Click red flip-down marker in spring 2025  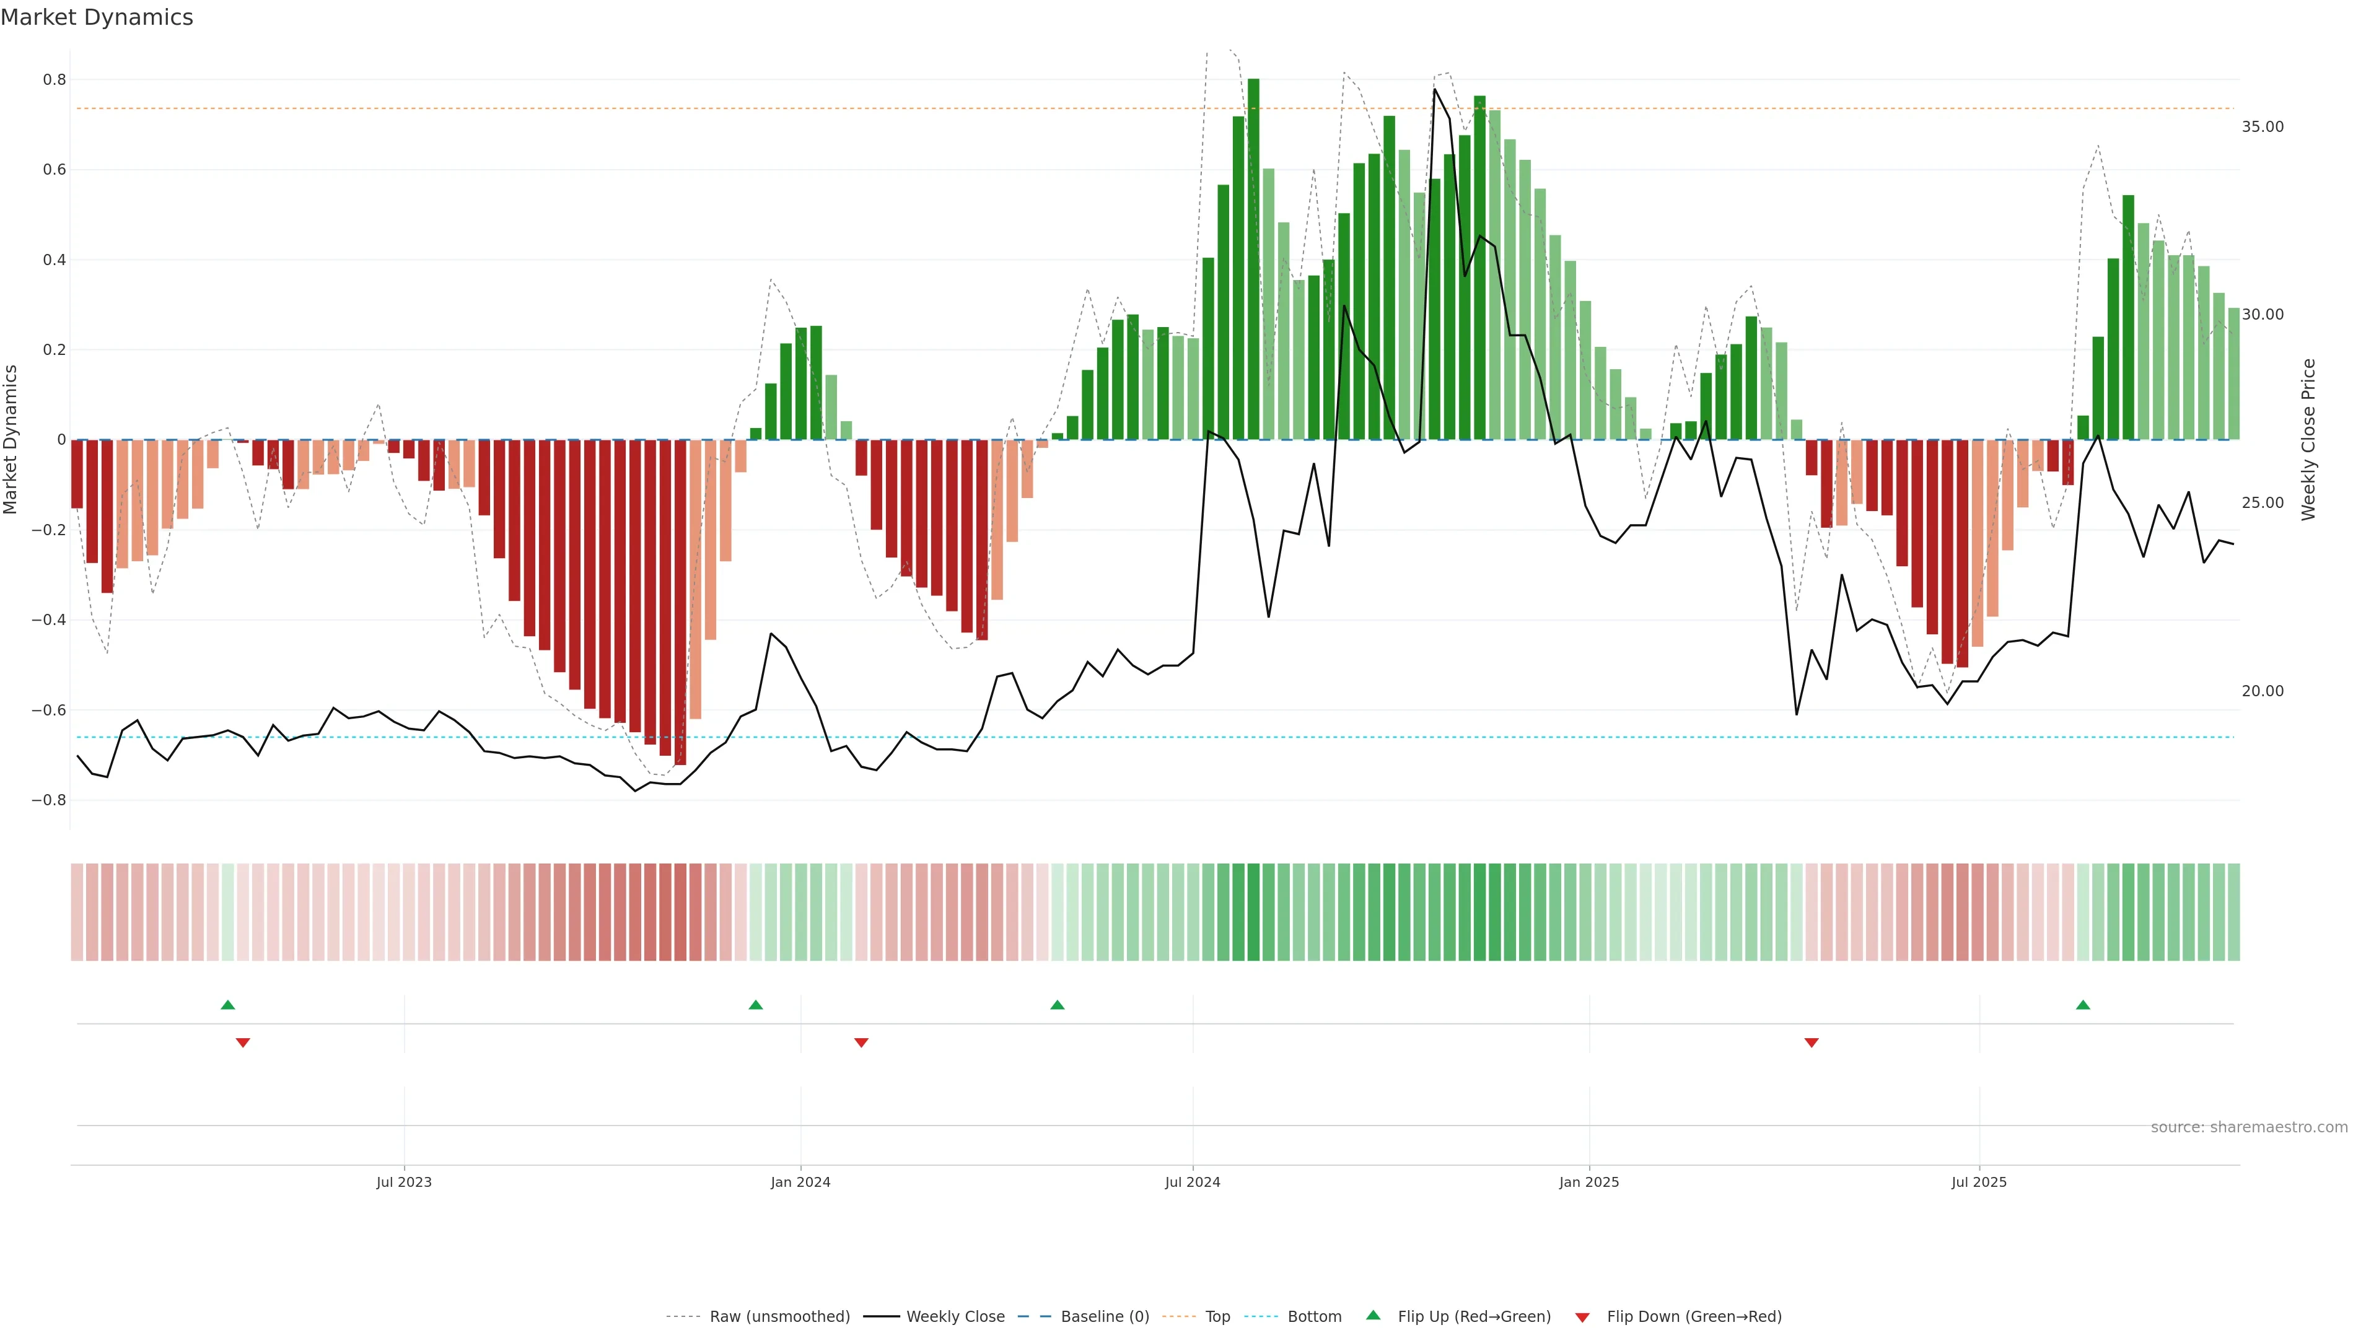coord(1811,1043)
